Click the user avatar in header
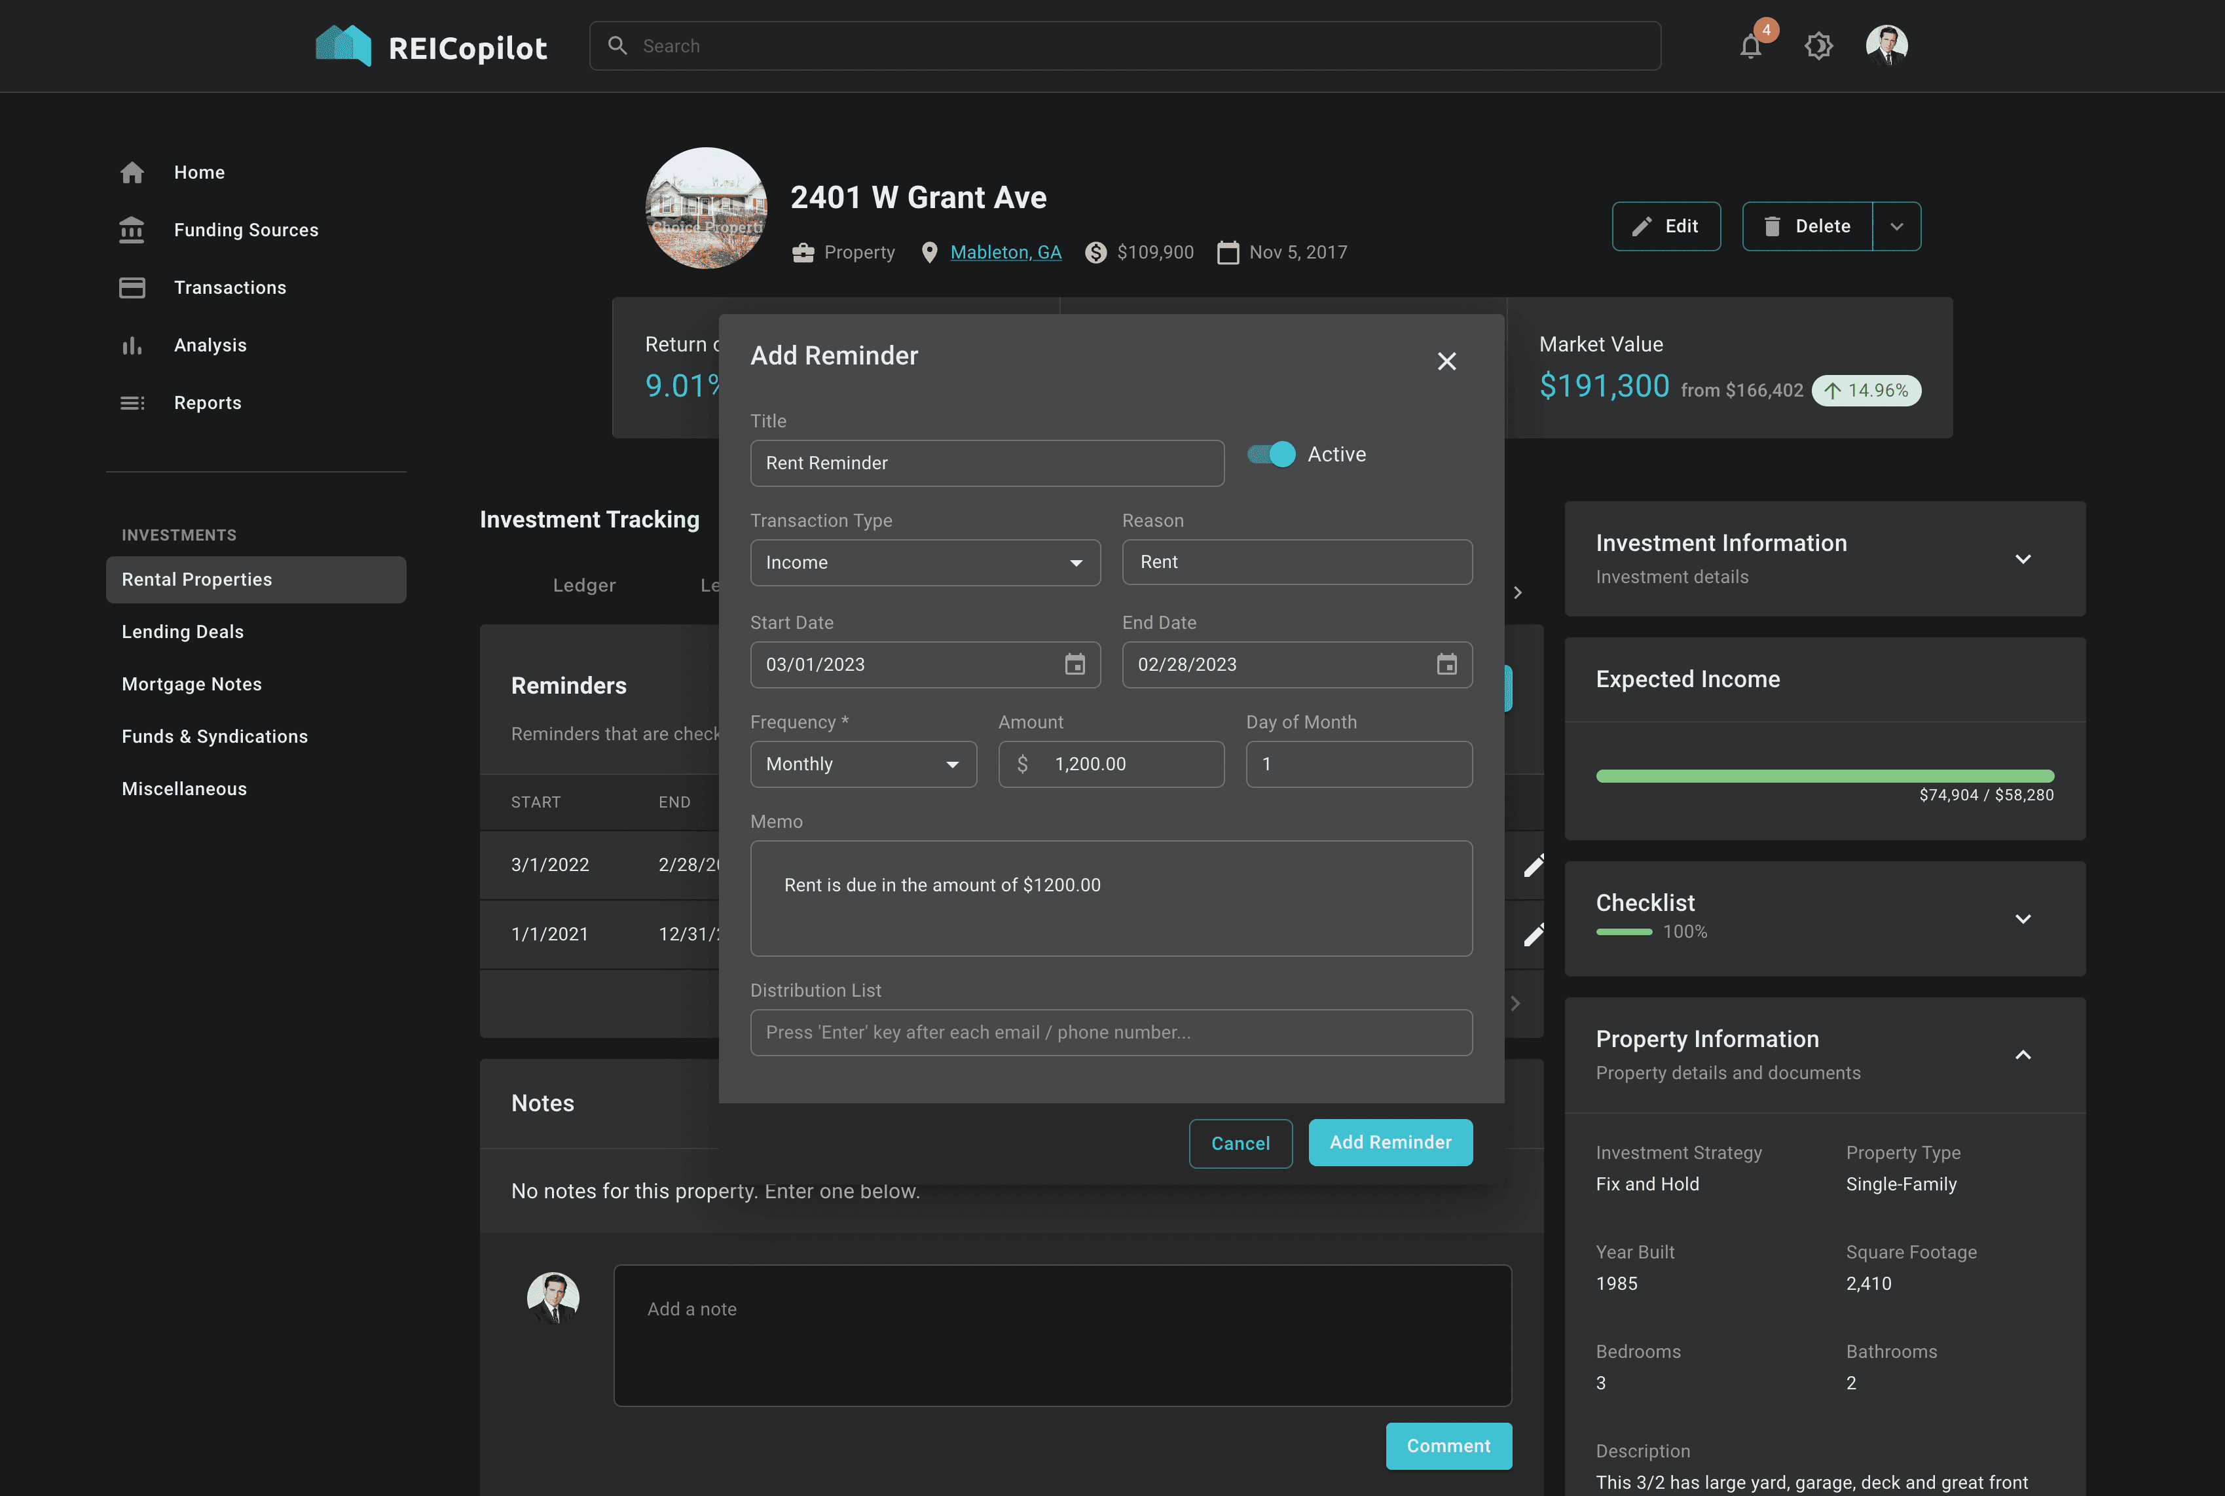The width and height of the screenshot is (2225, 1496). 1886,46
